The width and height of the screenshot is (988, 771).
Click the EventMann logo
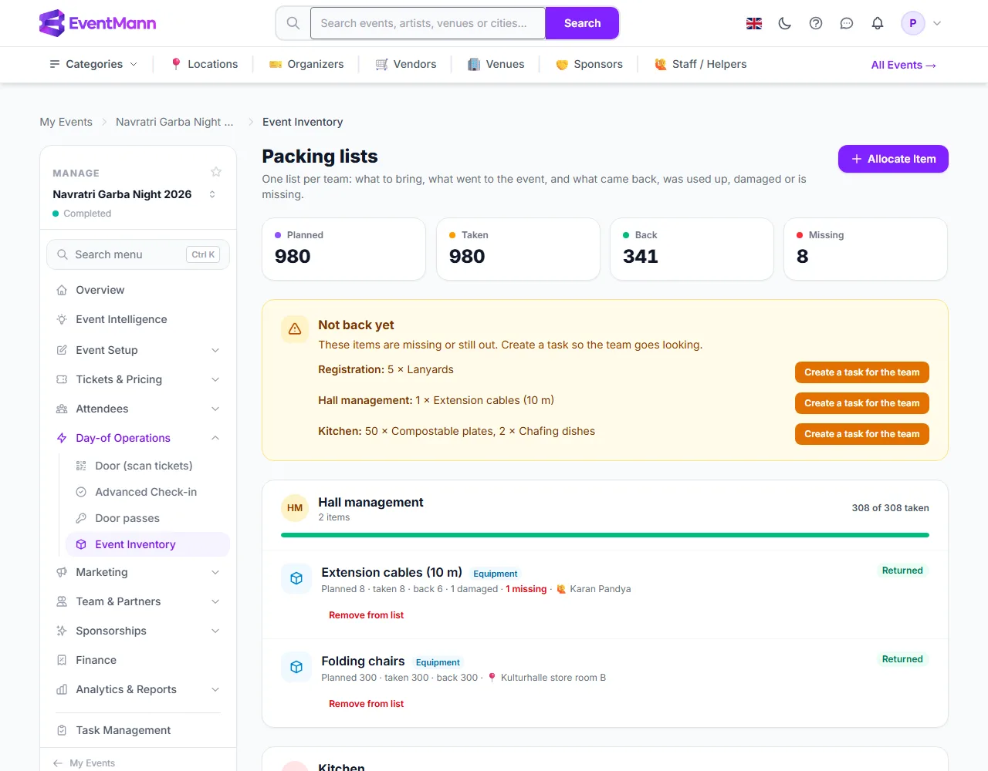pos(98,23)
